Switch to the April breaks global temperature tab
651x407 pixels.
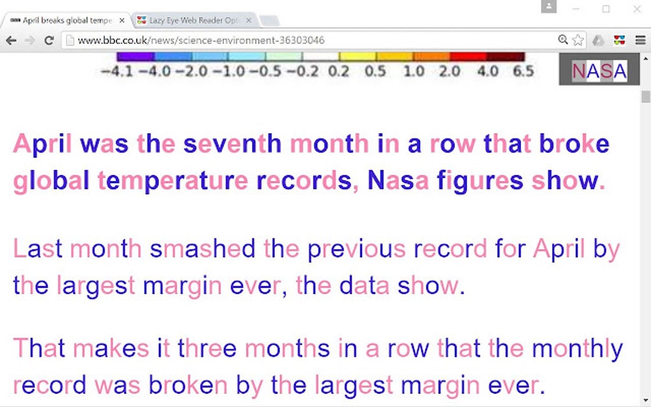tap(61, 20)
